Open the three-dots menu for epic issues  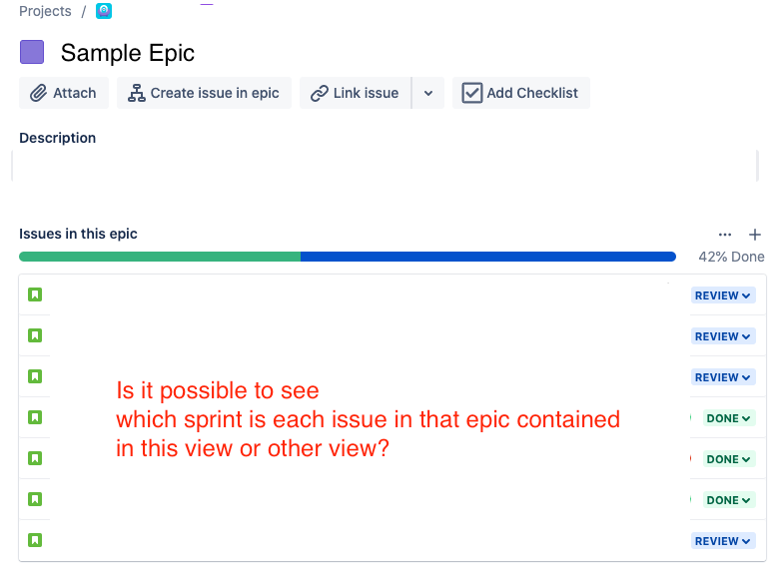[725, 234]
